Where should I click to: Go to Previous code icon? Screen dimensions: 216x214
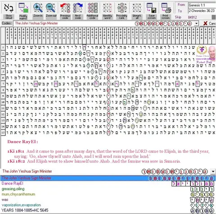pyautogui.click(x=65, y=8)
